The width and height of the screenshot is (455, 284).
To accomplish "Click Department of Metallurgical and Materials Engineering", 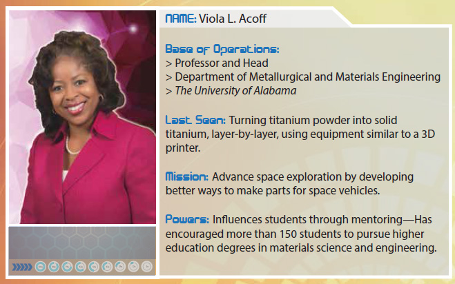I will [307, 77].
